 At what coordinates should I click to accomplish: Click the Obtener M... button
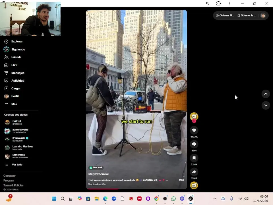point(225,15)
